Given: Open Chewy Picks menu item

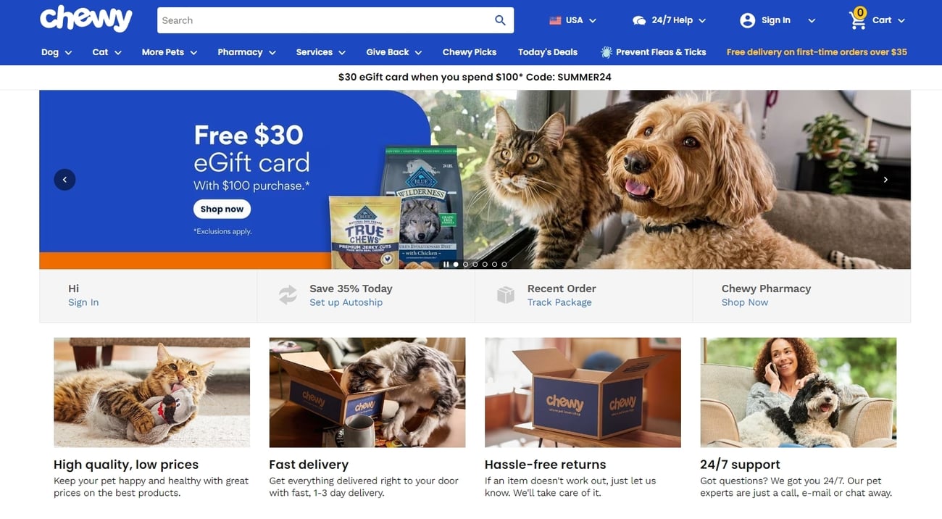Looking at the screenshot, I should [x=470, y=52].
